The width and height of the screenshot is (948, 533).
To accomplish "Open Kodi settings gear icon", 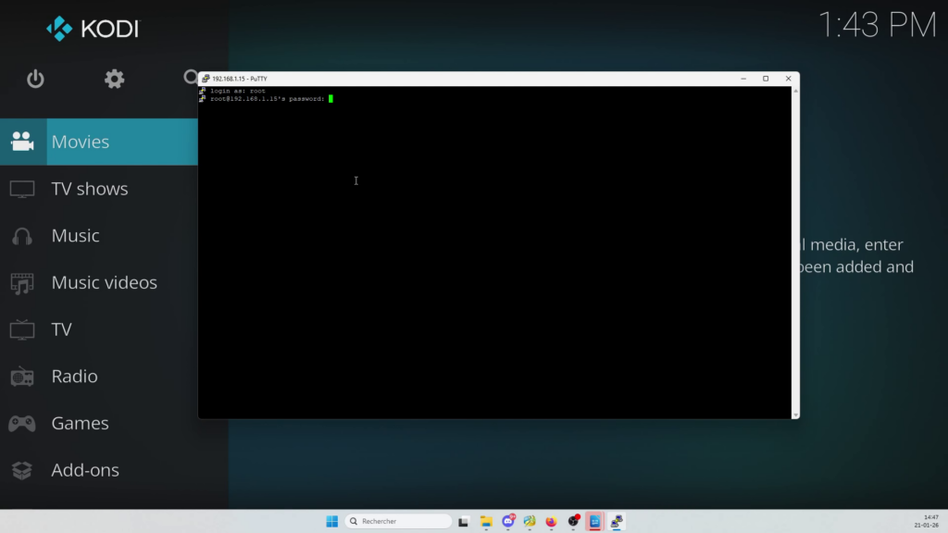I will pos(114,80).
